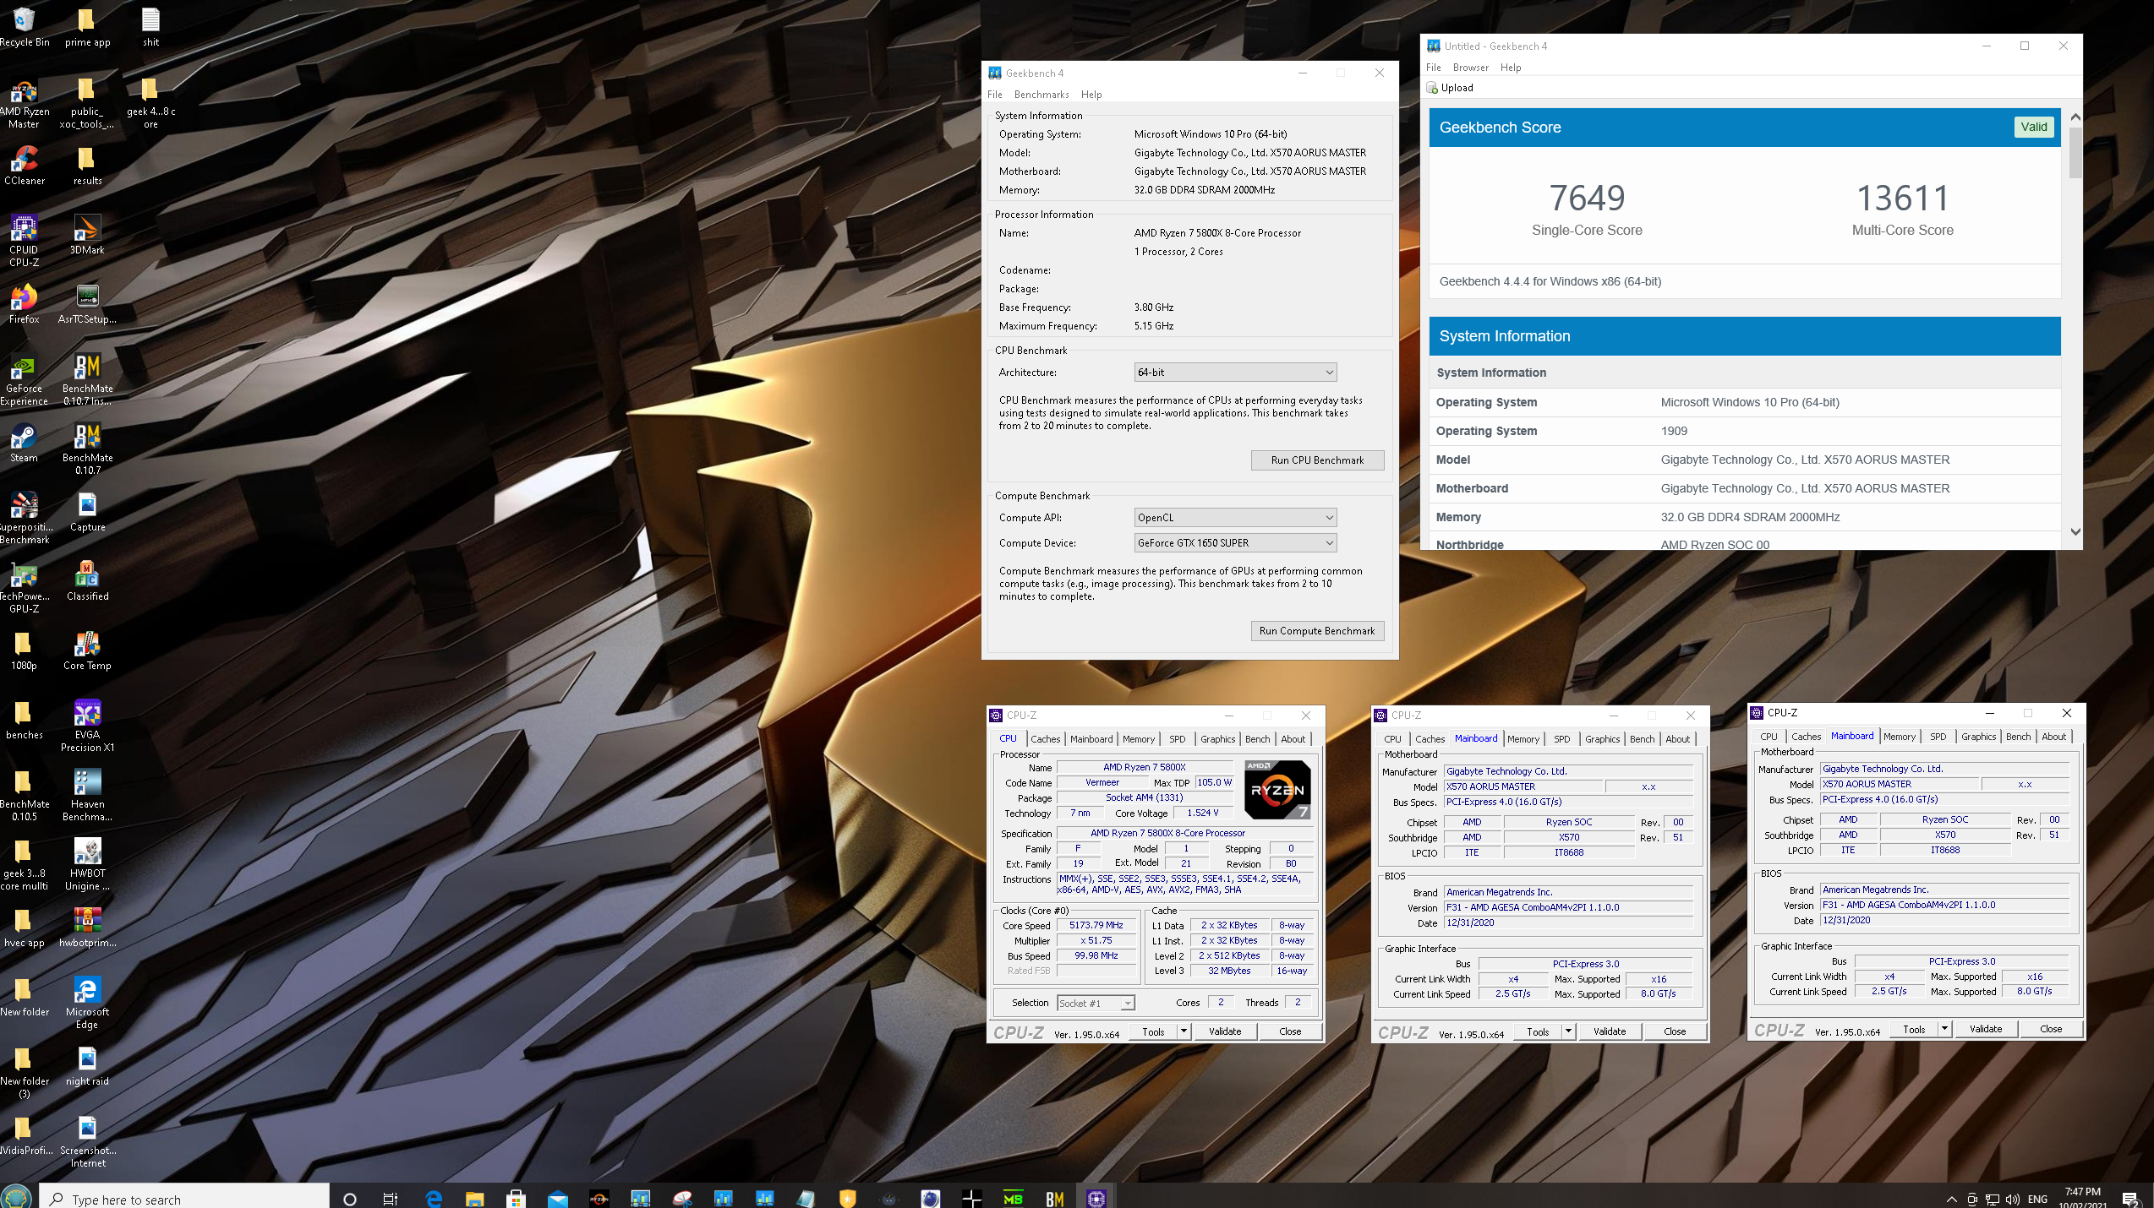Open Task View from the taskbar
Image resolution: width=2154 pixels, height=1208 pixels.
point(391,1198)
